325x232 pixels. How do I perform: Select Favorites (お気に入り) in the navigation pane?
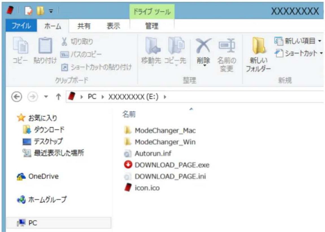[37, 118]
